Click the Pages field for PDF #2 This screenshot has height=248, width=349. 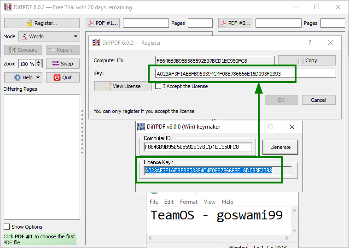tap(333, 23)
